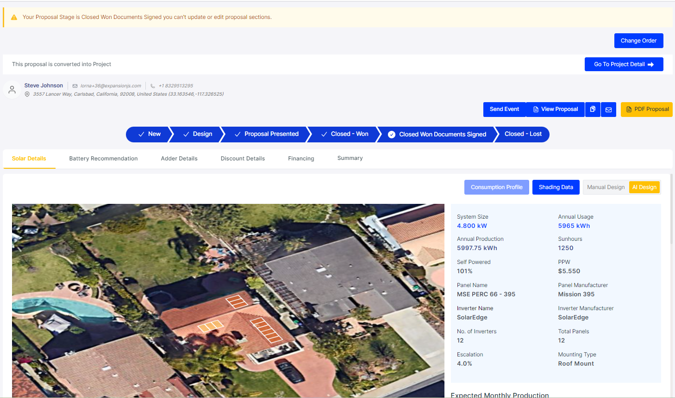Click the phone icon beside Steve's number
This screenshot has height=398, width=675.
(x=152, y=86)
